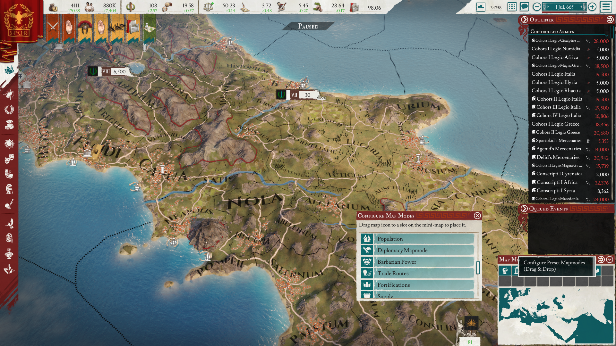Increase game speed with plus button
This screenshot has width=616, height=346.
(592, 7)
